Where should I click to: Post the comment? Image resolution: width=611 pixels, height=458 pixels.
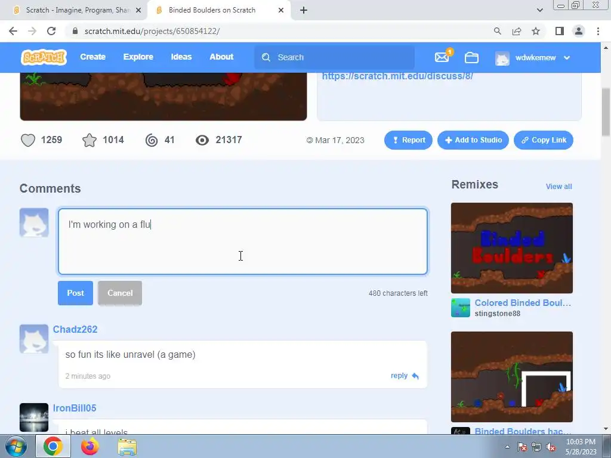pyautogui.click(x=76, y=293)
